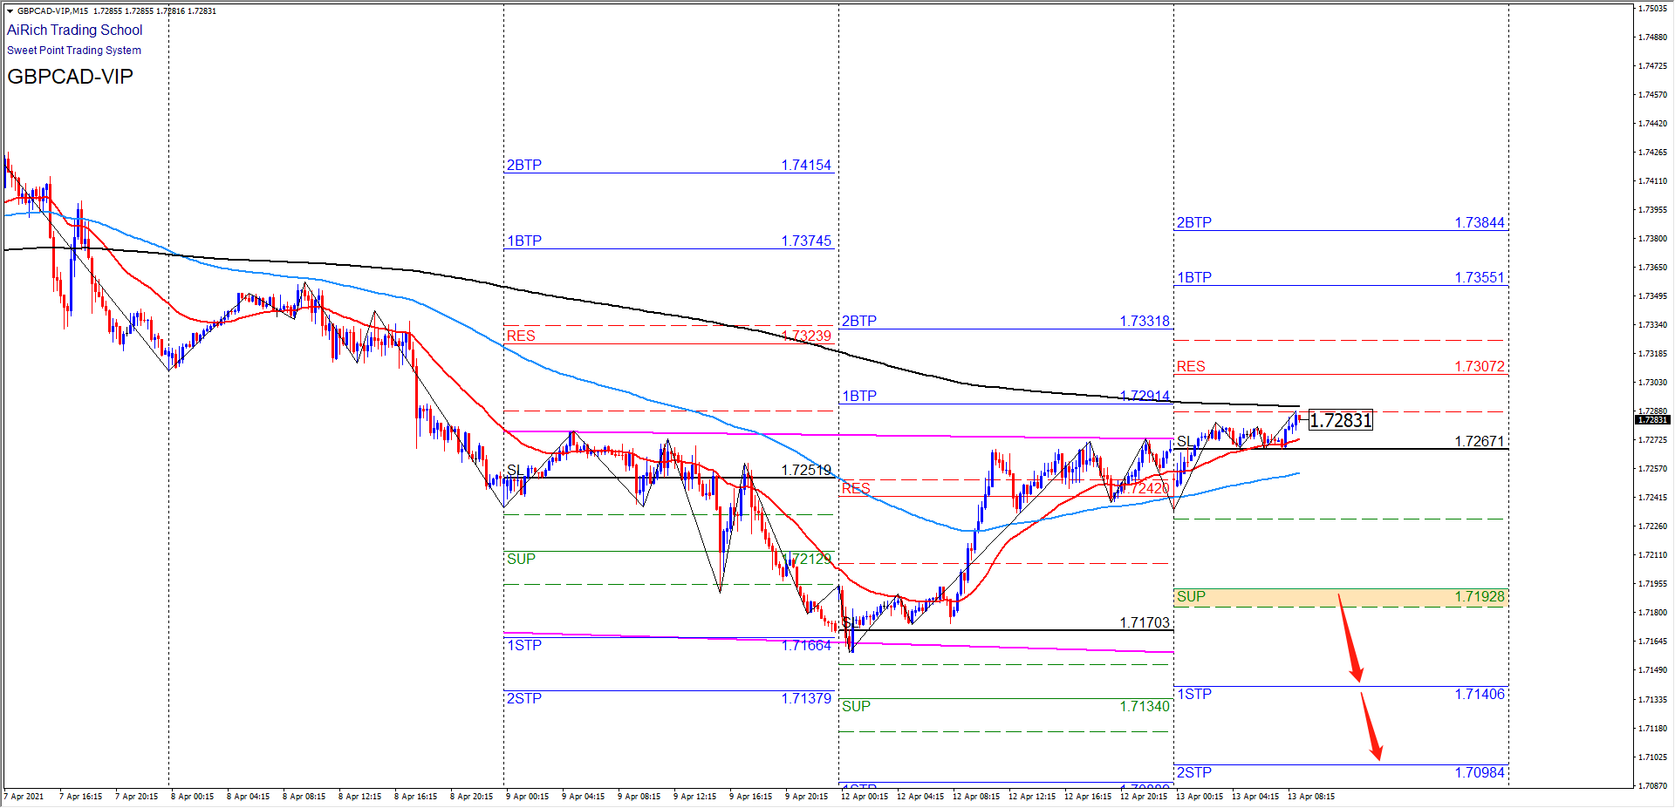Select the 2STP 1.70984 price value
Viewport: 1675px width, 808px height.
(x=1479, y=772)
